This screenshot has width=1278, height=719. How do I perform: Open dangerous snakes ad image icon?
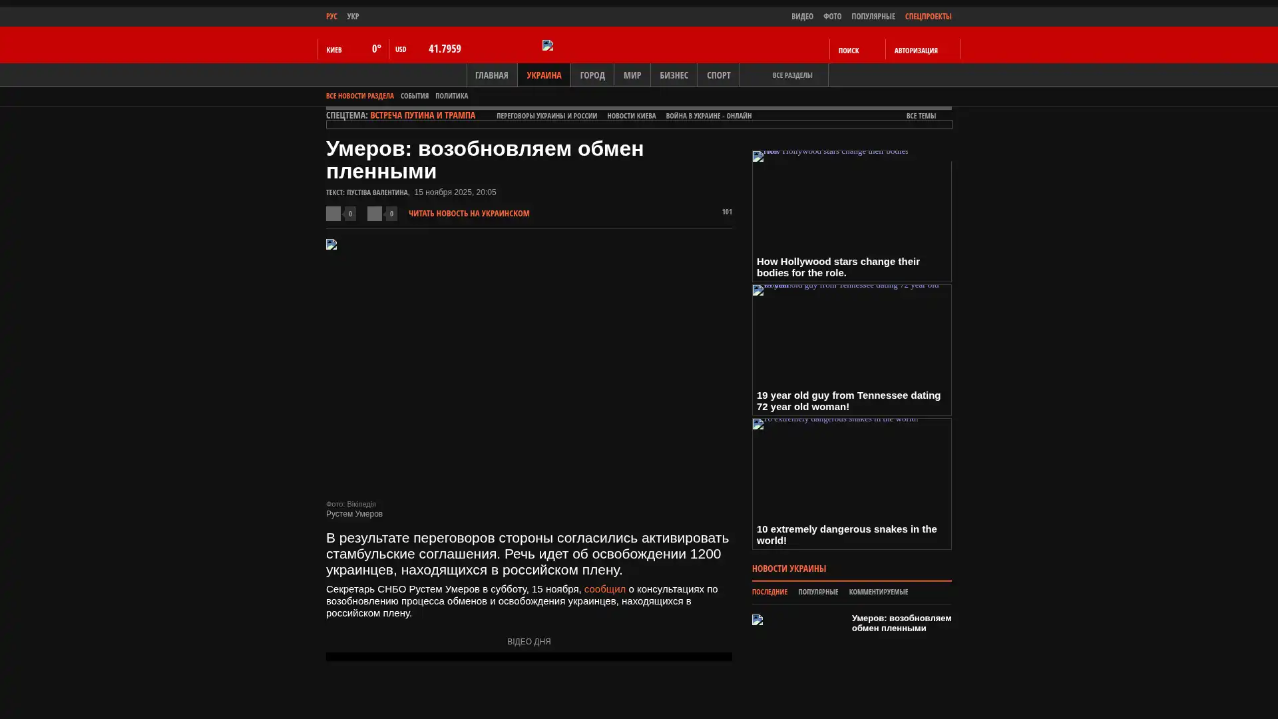coord(758,424)
